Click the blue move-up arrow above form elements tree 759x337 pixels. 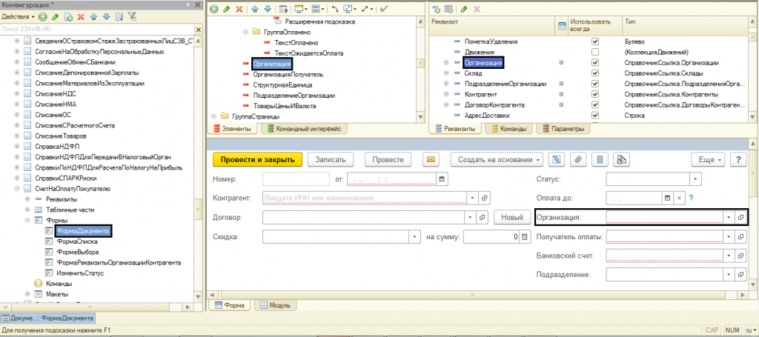point(254,9)
